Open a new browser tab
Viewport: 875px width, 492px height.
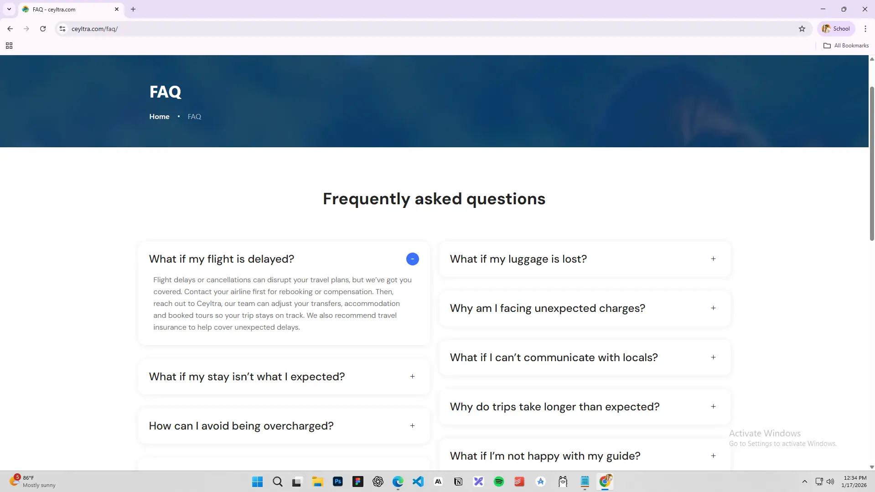click(x=133, y=9)
